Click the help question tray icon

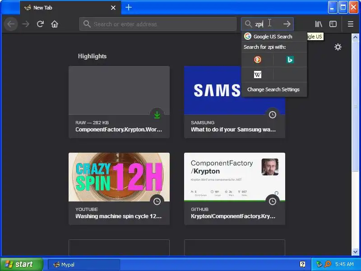pyautogui.click(x=302, y=264)
